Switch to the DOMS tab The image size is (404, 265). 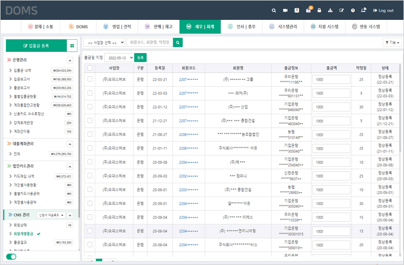pyautogui.click(x=79, y=26)
